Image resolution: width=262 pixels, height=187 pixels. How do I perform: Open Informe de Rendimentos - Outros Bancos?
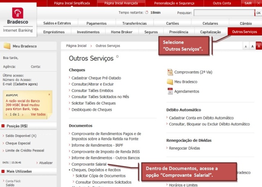(x=105, y=158)
